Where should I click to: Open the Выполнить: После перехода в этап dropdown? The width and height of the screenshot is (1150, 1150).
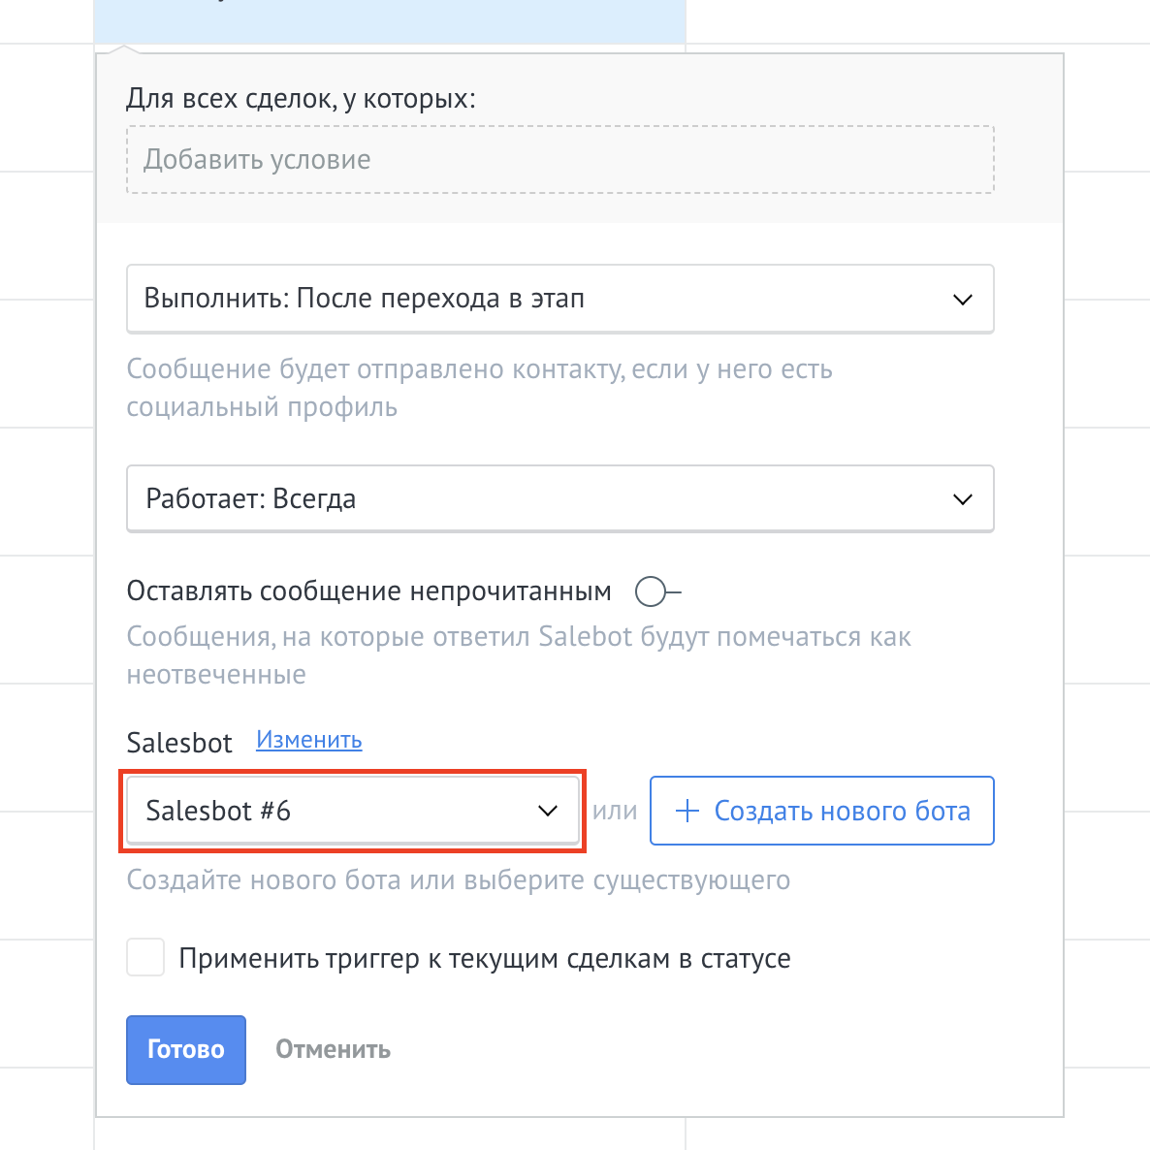pos(560,300)
